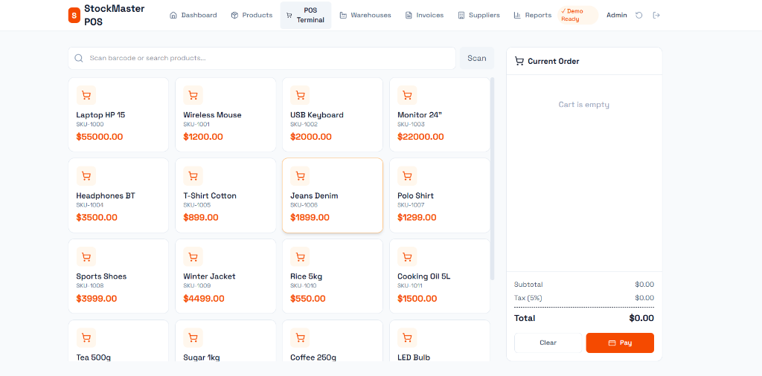View the Reports section

(x=532, y=15)
